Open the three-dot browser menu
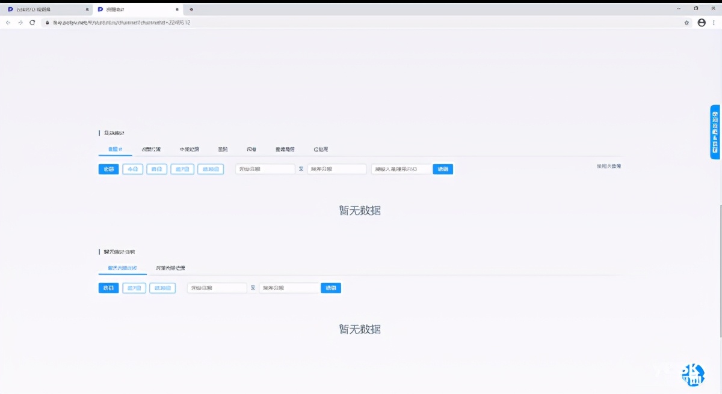This screenshot has width=722, height=394. pos(715,22)
